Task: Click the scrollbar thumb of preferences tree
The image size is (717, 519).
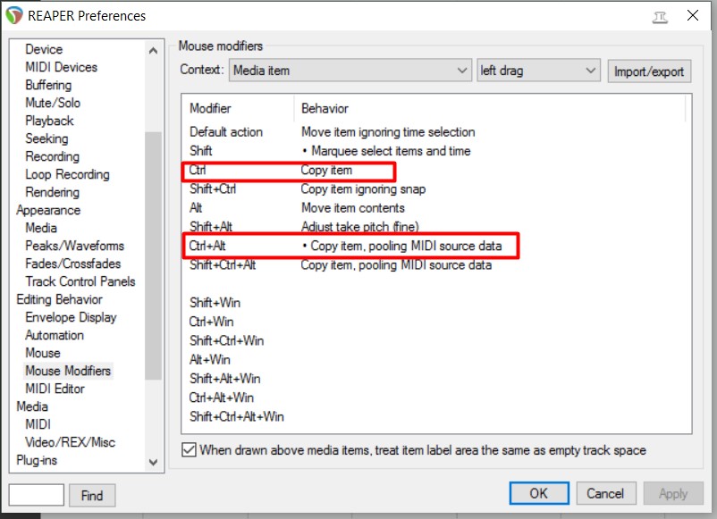Action: (153, 255)
